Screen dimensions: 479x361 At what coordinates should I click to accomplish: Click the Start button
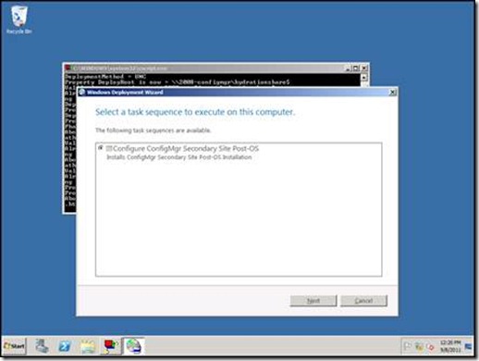pyautogui.click(x=15, y=346)
